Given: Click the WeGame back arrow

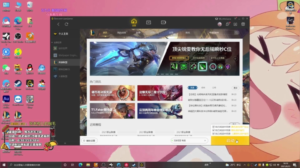Looking at the screenshot, I should [x=58, y=24].
